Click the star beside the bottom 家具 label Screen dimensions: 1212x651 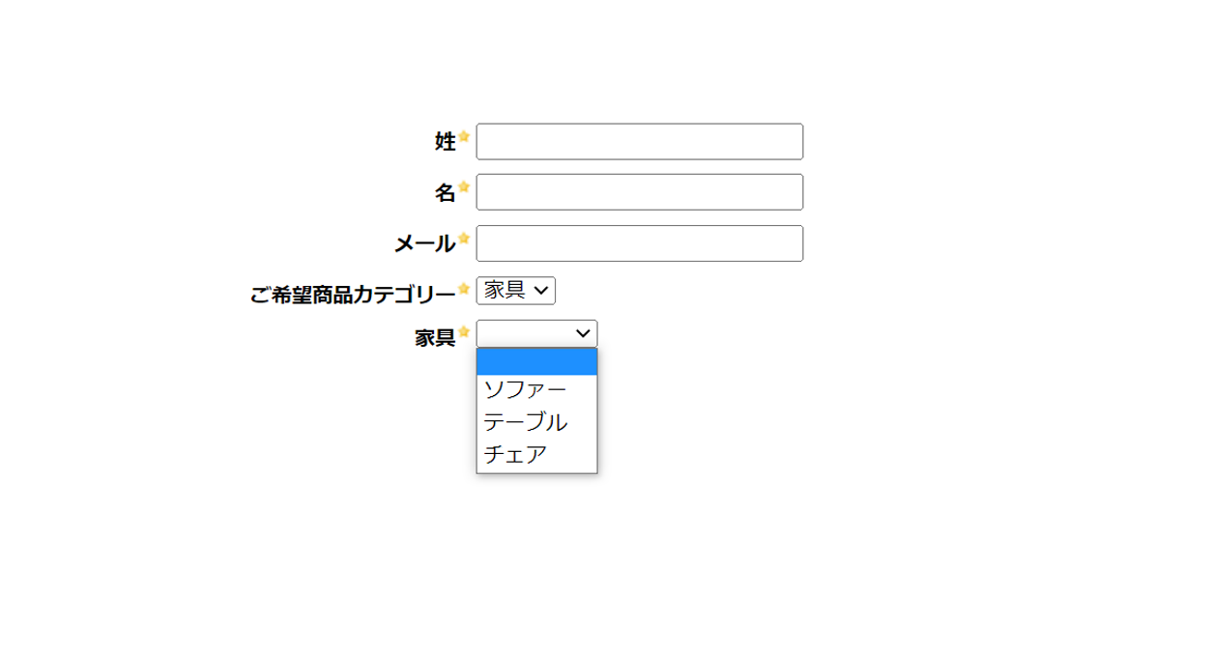(464, 332)
